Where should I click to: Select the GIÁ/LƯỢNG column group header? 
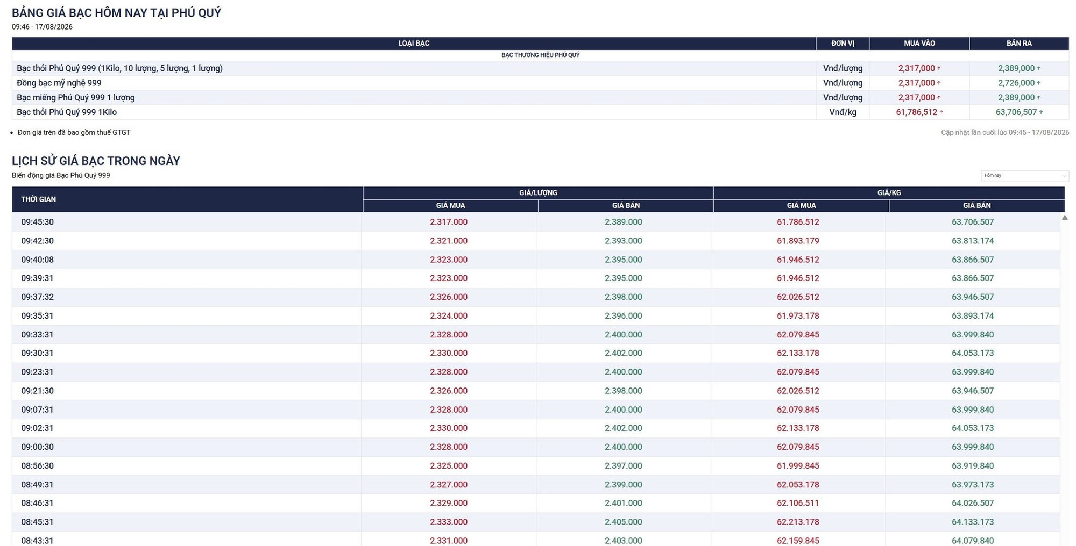tap(538, 193)
